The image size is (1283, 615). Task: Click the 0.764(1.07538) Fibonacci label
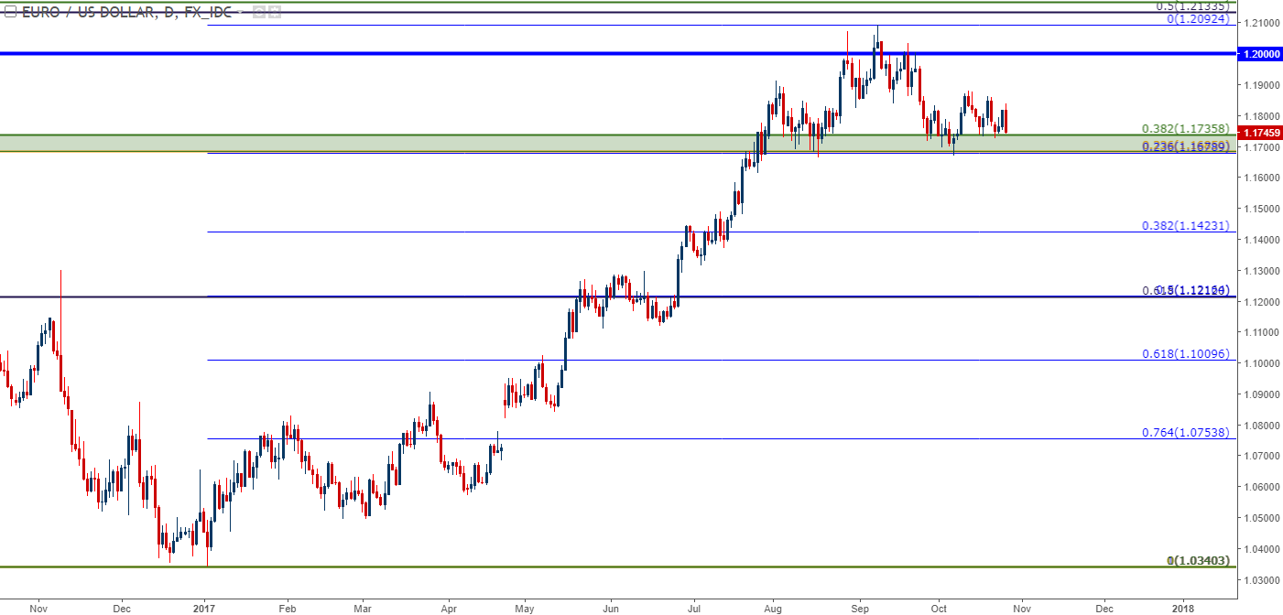point(1185,432)
